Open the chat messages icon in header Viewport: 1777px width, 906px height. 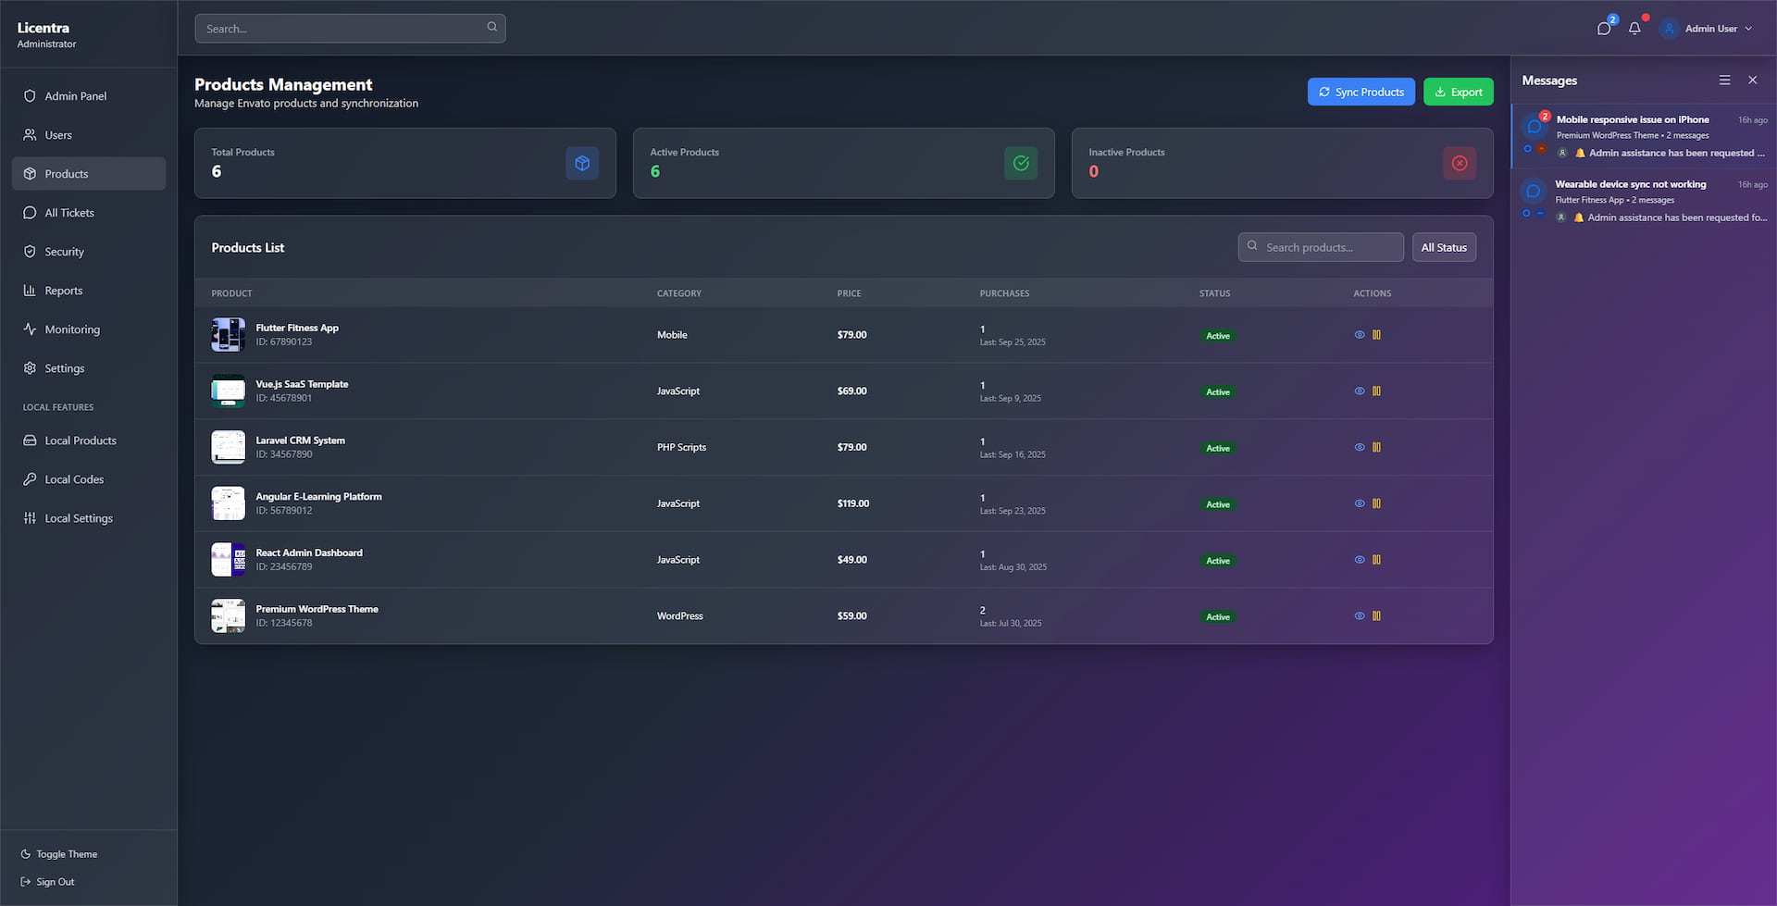(1604, 29)
